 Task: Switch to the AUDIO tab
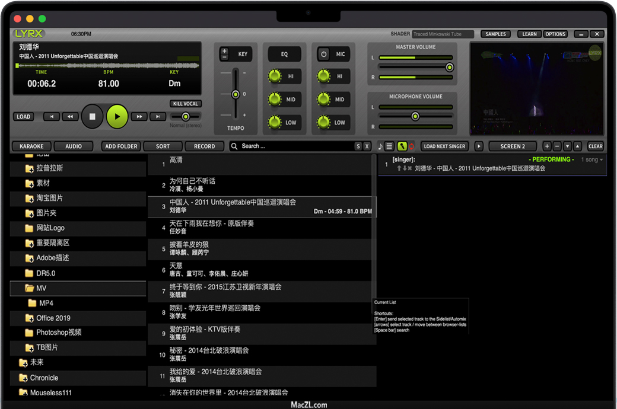coord(74,146)
